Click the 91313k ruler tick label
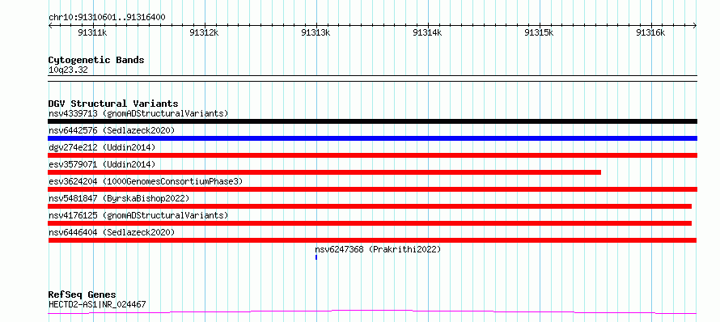This screenshot has height=322, width=720. (316, 32)
